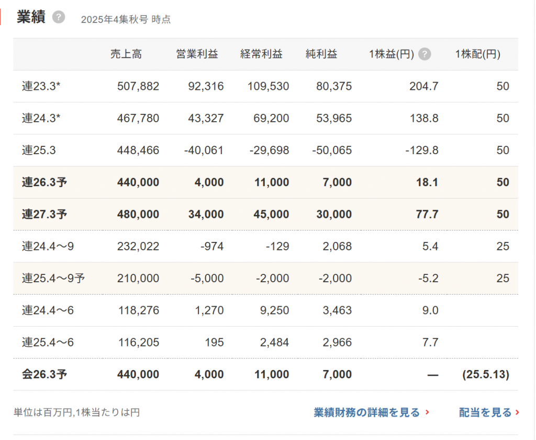Open the 配当を見る link
536x440 pixels.
(x=485, y=412)
